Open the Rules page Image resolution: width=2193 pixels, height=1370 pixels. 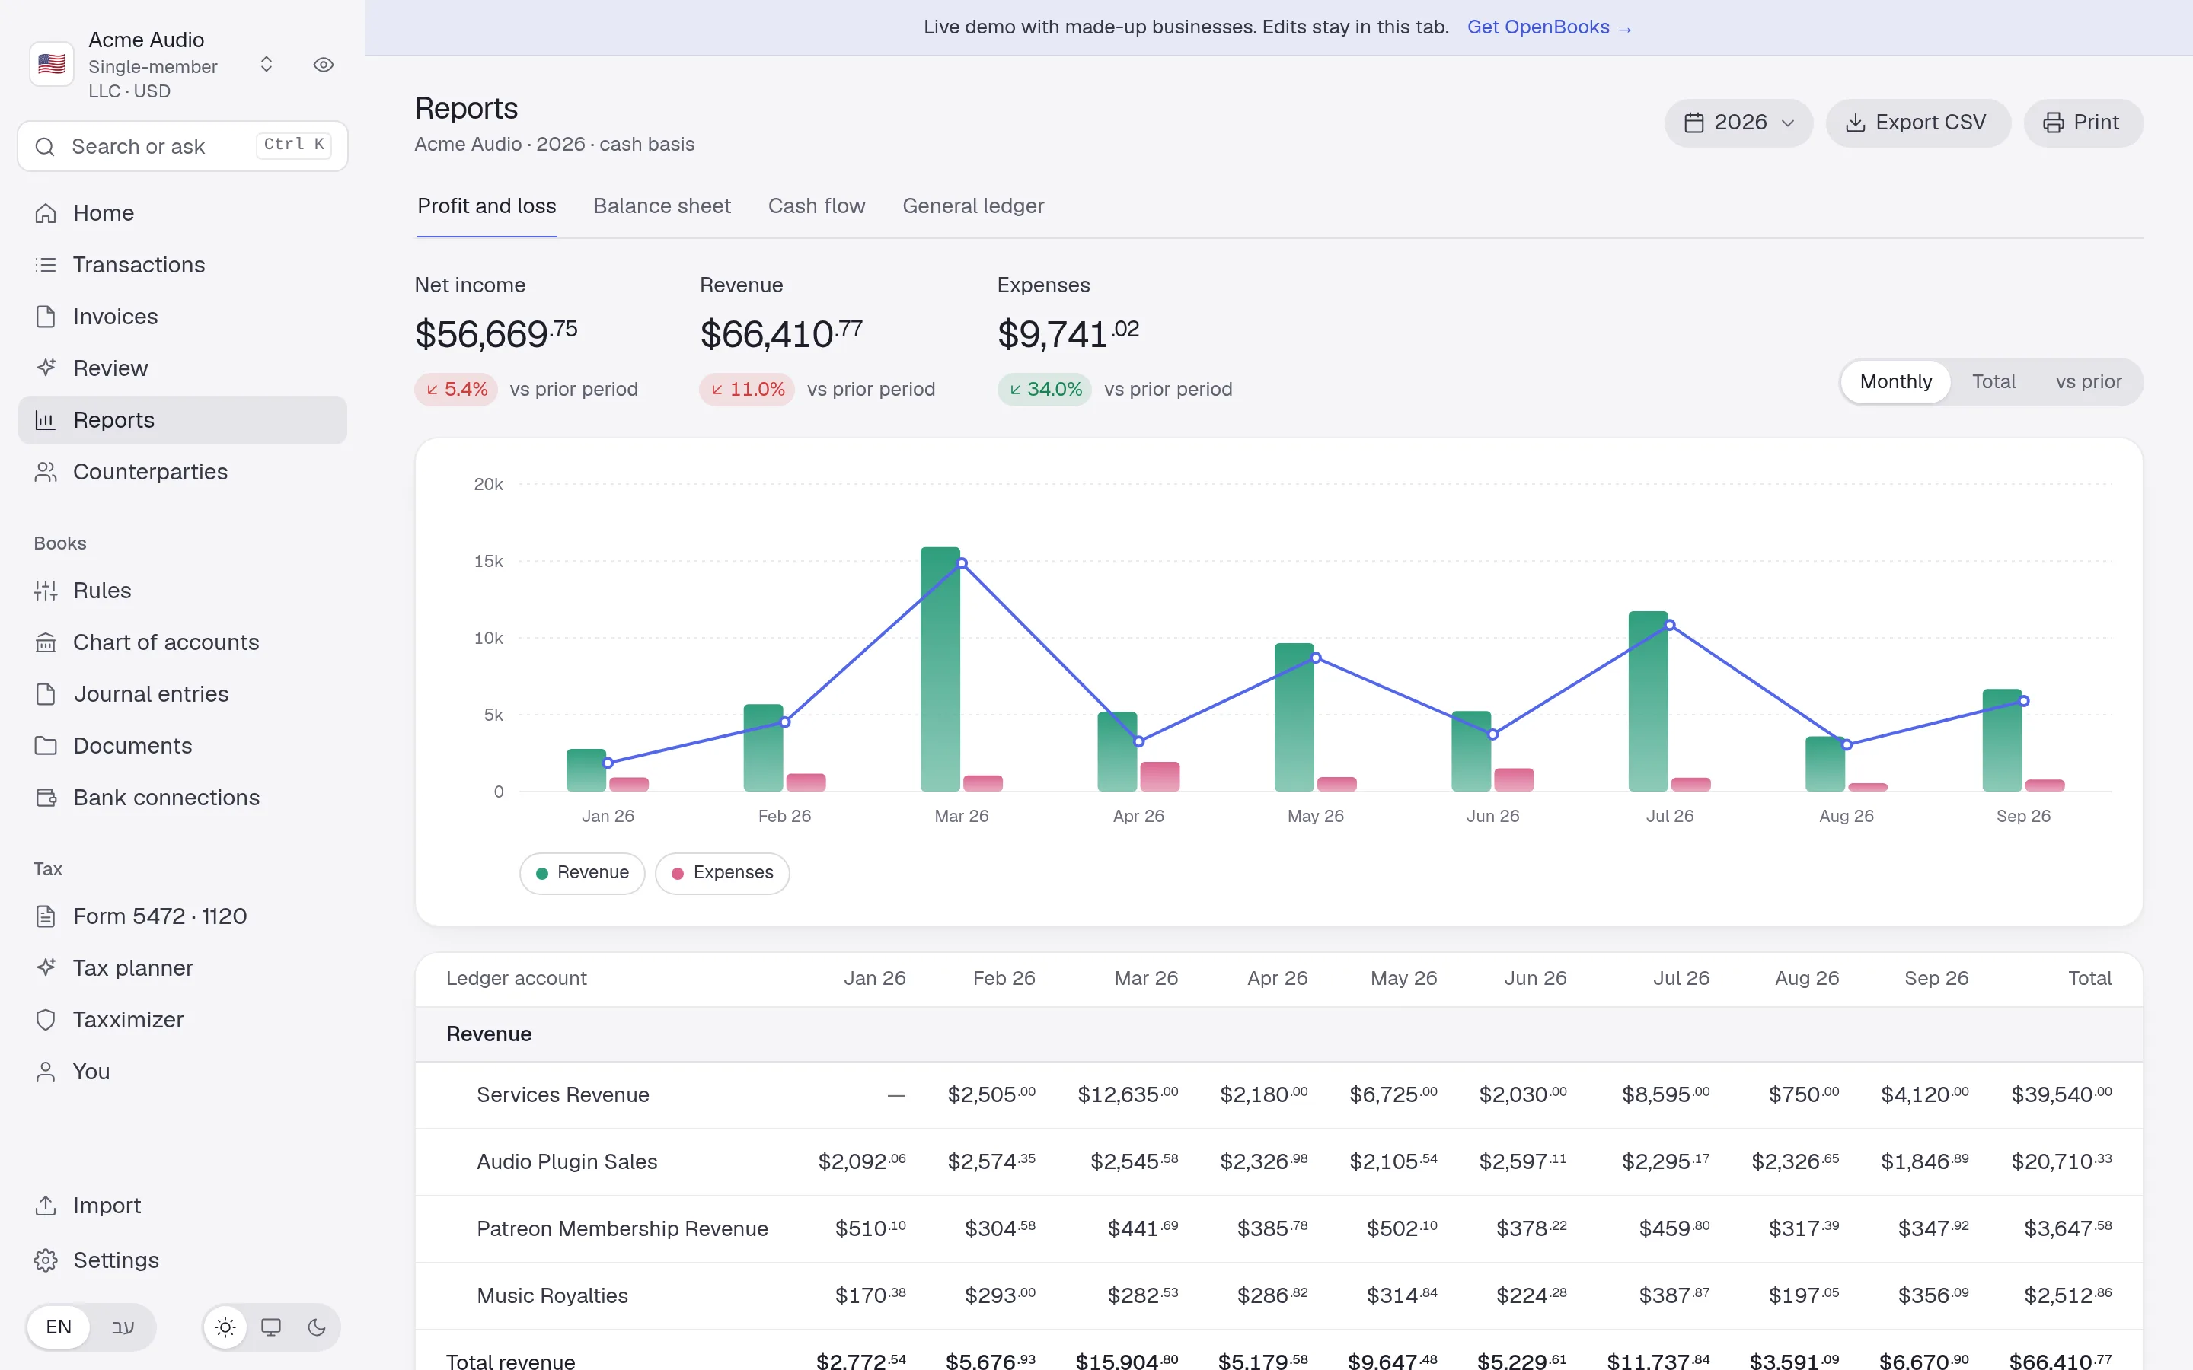[x=182, y=591]
